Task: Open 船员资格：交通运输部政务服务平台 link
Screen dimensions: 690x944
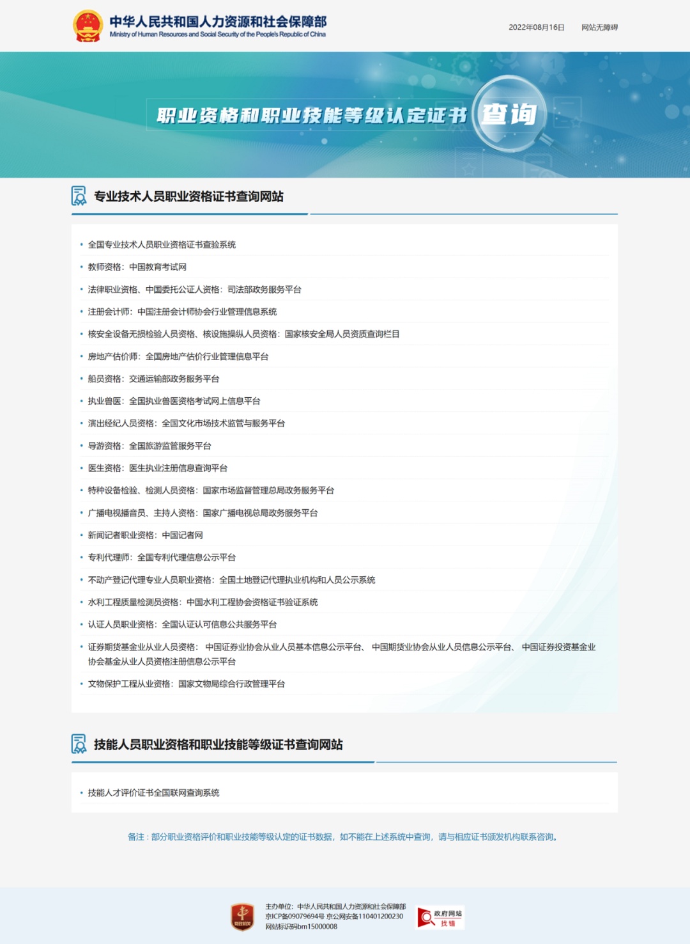Action: pyautogui.click(x=154, y=379)
